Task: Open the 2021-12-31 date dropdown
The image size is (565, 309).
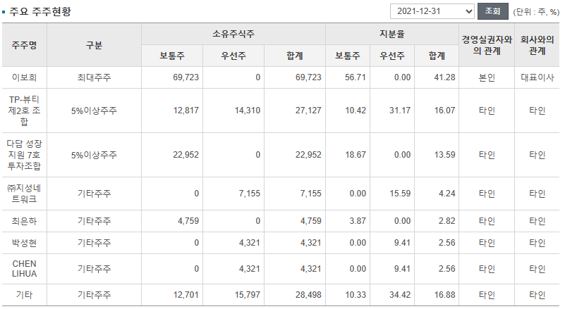Action: click(x=432, y=11)
